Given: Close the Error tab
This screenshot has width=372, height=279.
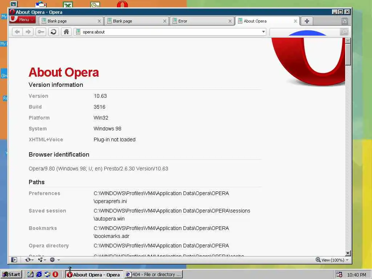Looking at the screenshot, I should click(230, 21).
